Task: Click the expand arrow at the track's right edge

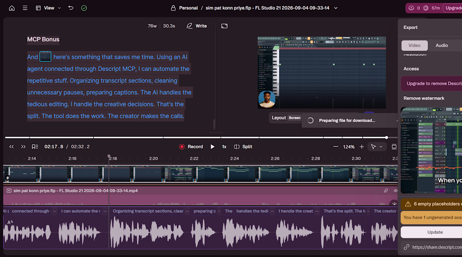Action: tap(394, 203)
